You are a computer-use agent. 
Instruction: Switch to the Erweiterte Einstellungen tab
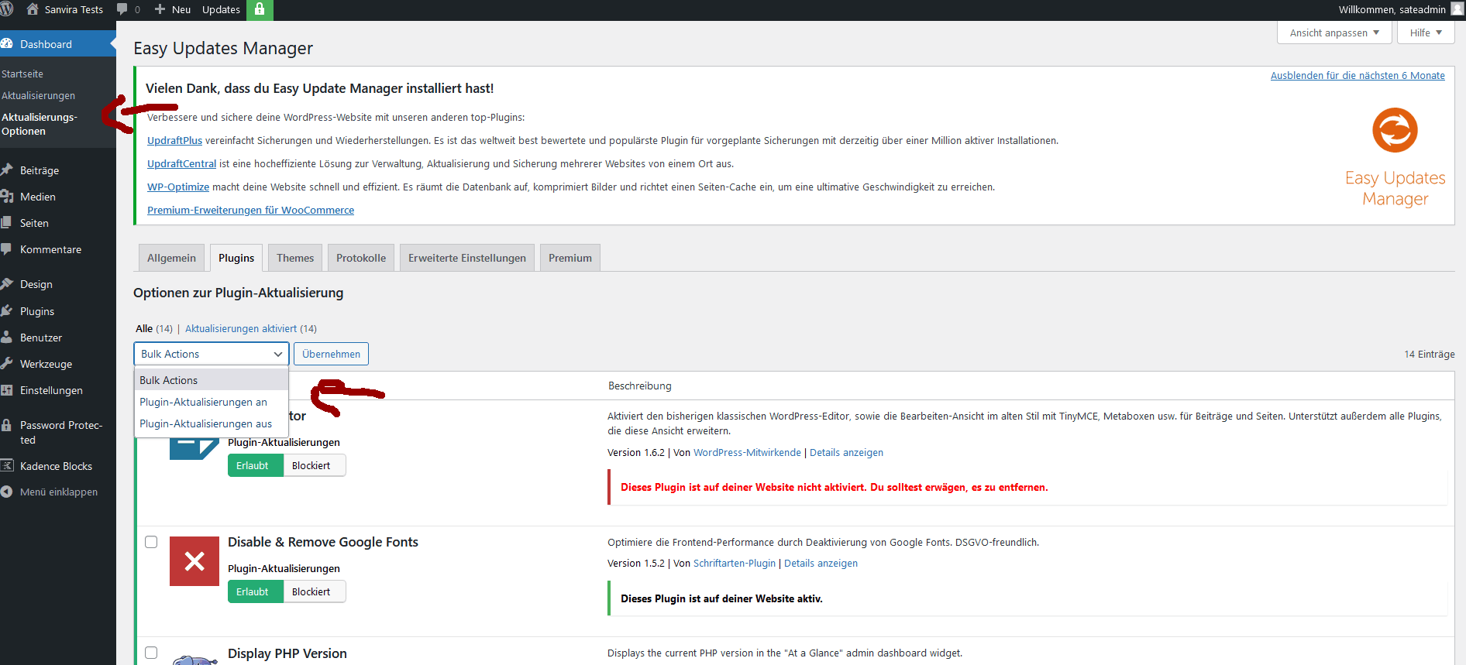pos(467,258)
